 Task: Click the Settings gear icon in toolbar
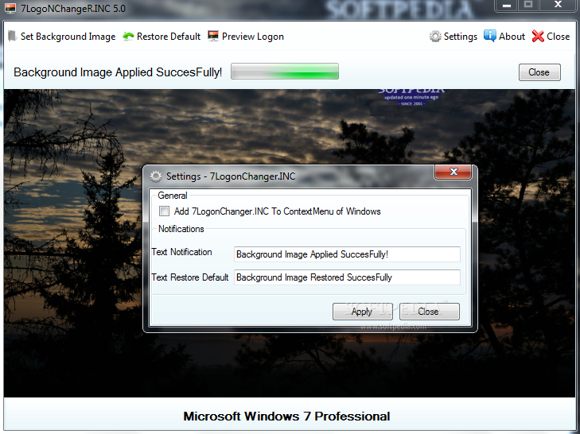click(435, 37)
